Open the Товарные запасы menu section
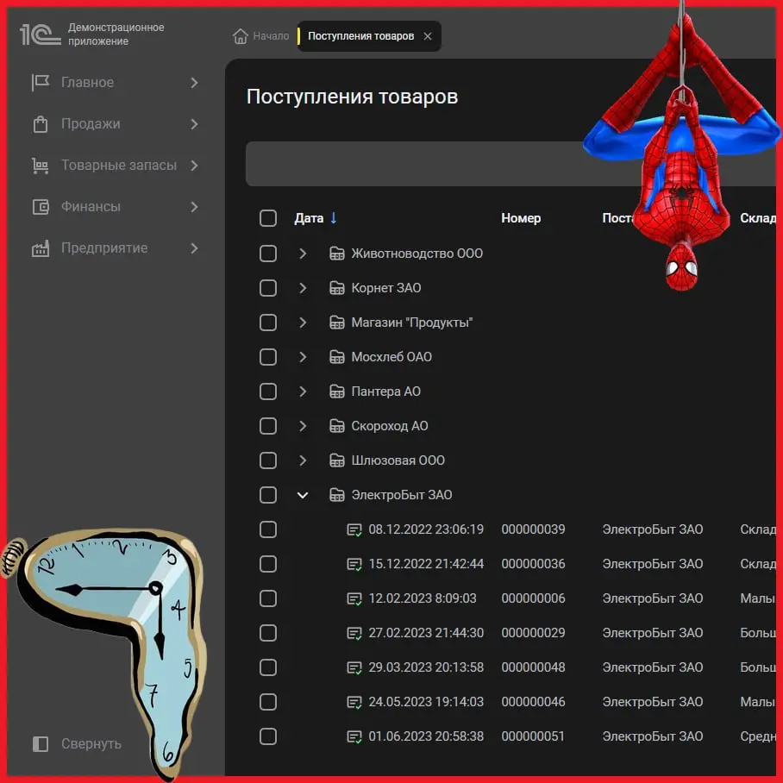The width and height of the screenshot is (783, 783). pyautogui.click(x=116, y=166)
